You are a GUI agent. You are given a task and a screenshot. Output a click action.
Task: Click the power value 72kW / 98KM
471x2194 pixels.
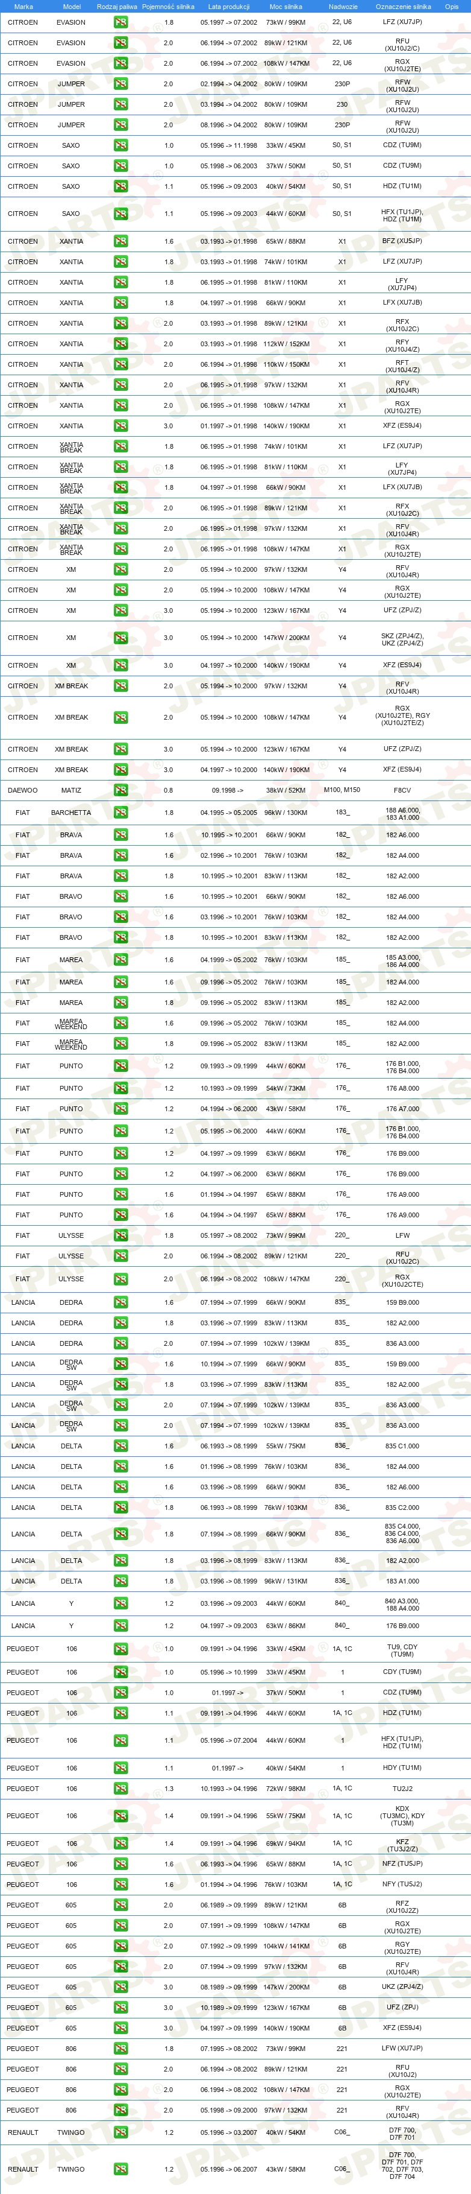click(285, 1789)
